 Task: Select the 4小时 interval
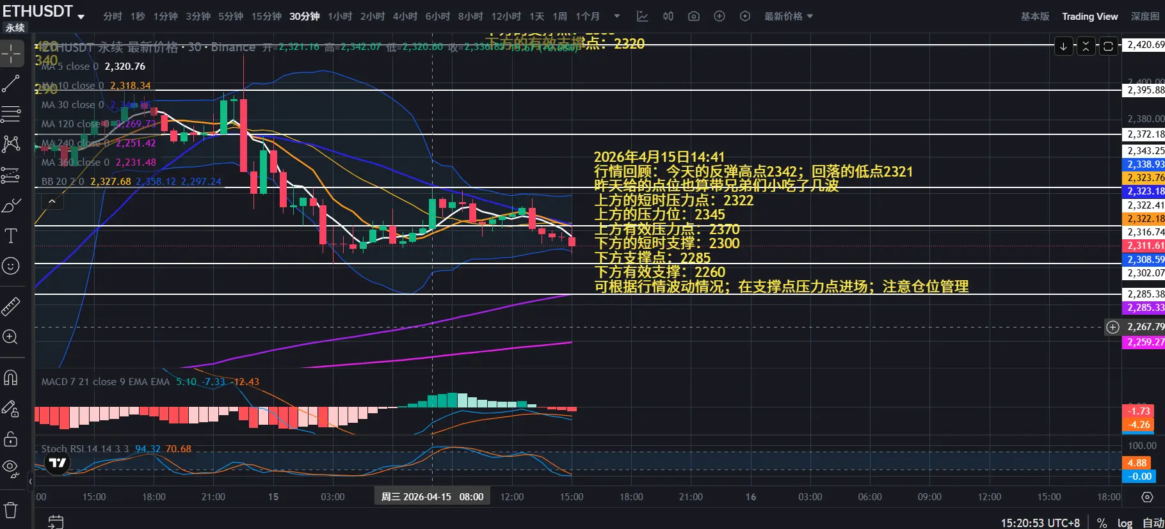pyautogui.click(x=405, y=16)
